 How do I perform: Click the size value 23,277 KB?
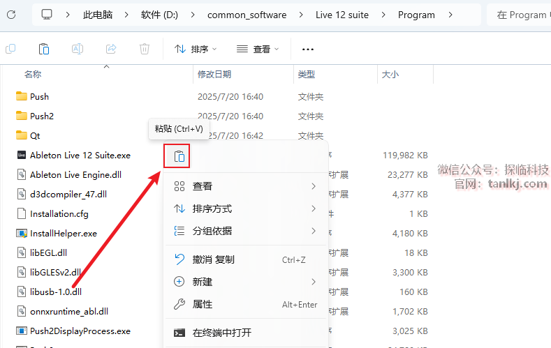(x=408, y=175)
